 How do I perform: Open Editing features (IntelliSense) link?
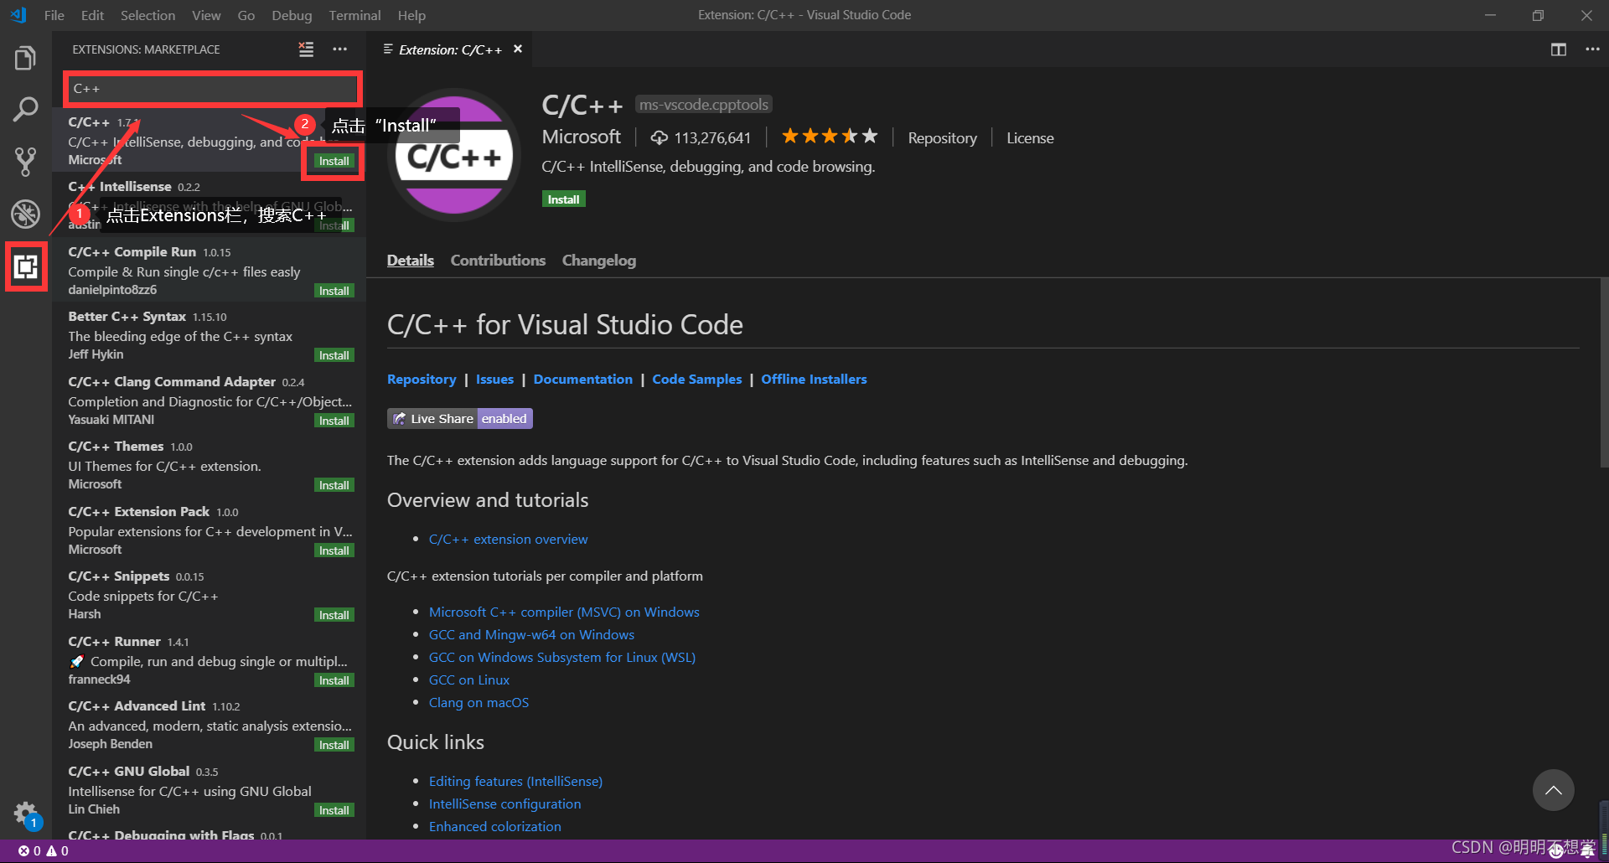[515, 782]
